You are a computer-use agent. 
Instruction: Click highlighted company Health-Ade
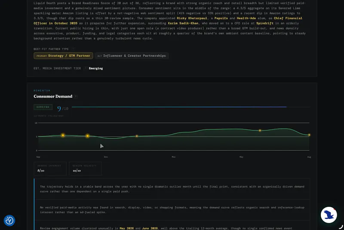246,18
